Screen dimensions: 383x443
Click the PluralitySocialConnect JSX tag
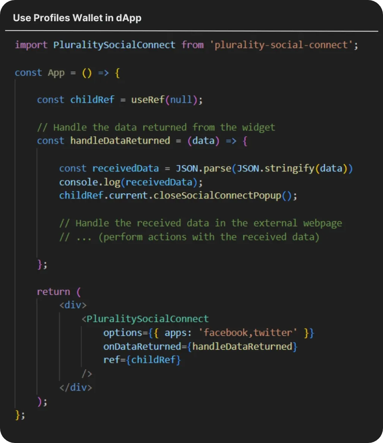coord(145,319)
